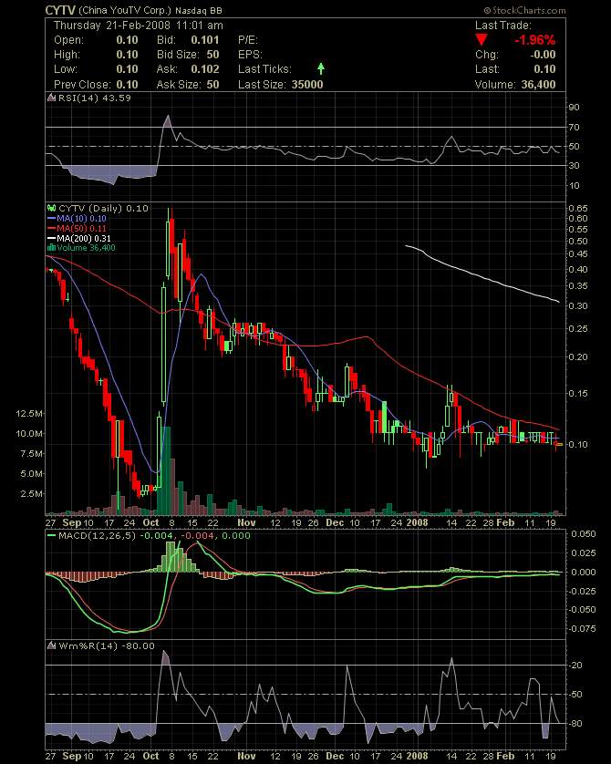Click the MA(50) 0.11 legend text
The height and width of the screenshot is (764, 611).
81,228
